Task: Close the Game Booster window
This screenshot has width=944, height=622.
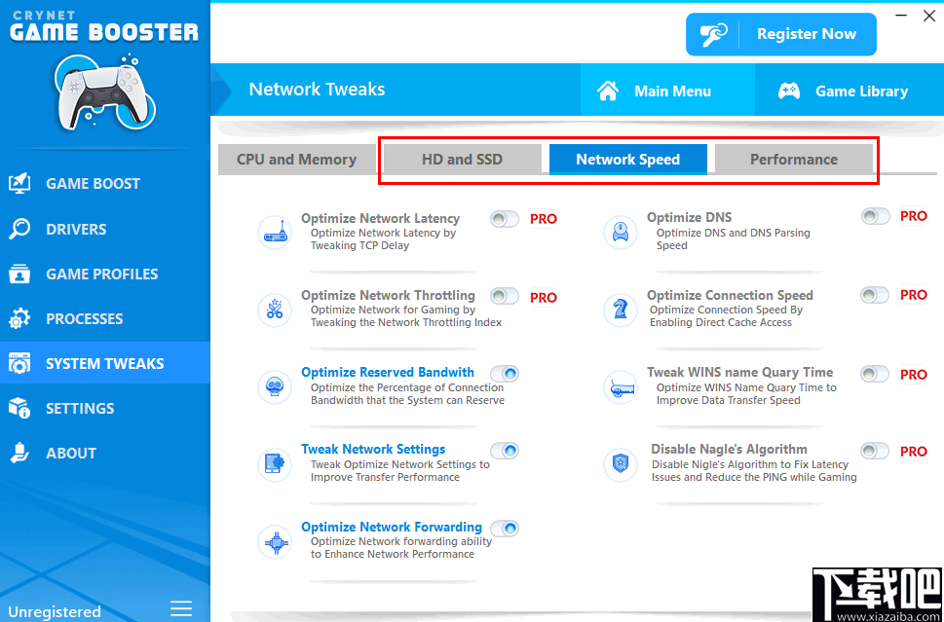Action: (x=929, y=16)
